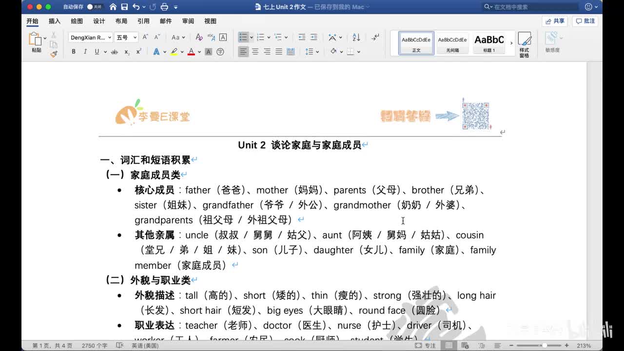Expand the multilevel list dropdown arrow
This screenshot has height=351, width=624.
pos(286,38)
